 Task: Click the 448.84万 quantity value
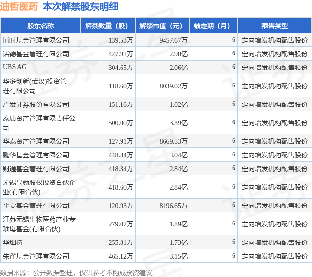[x=121, y=155]
